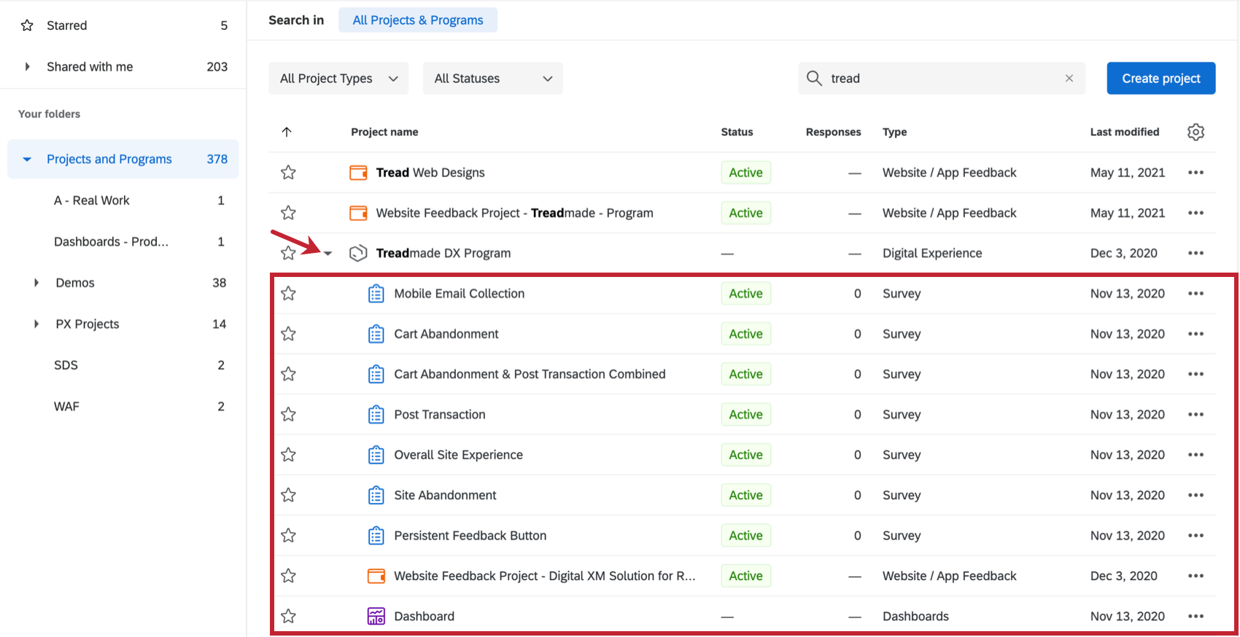Screen dimensions: 1240x637
Task: Click the Website Feedback Project - Digital XM icon
Action: click(x=376, y=576)
